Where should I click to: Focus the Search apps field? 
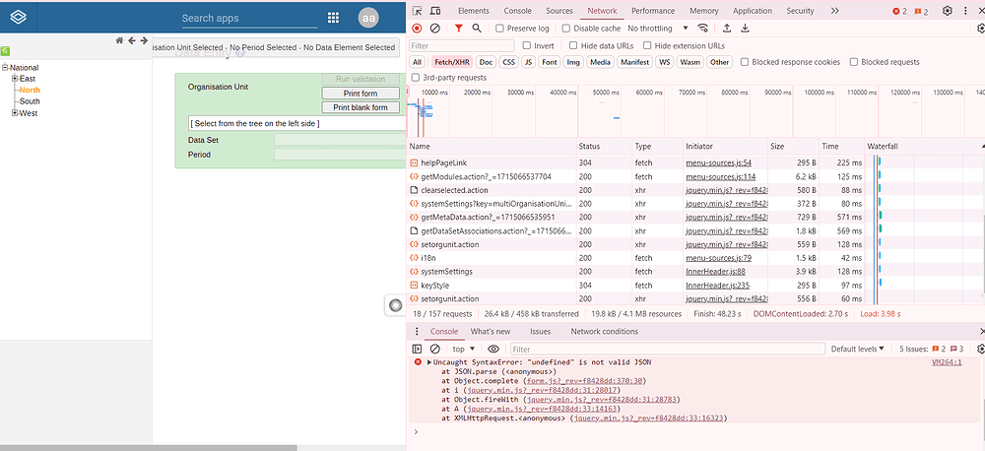pyautogui.click(x=249, y=18)
